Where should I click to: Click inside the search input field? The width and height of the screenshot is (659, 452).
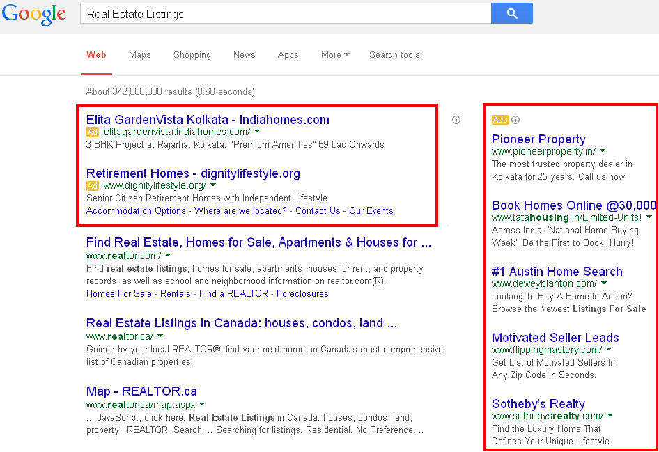279,13
